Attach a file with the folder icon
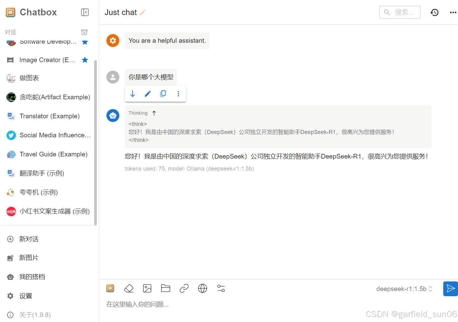Image resolution: width=458 pixels, height=322 pixels. pos(165,288)
